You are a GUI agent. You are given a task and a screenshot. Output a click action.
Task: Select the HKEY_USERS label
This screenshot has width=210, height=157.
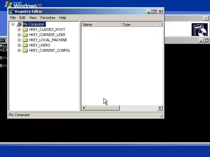(40, 45)
